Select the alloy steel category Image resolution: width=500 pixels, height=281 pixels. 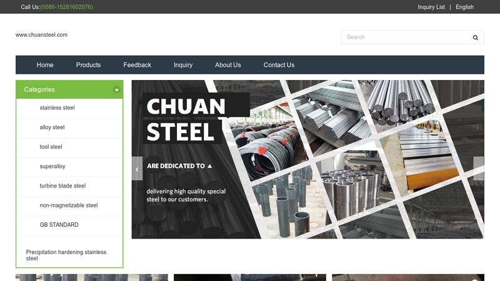[52, 127]
